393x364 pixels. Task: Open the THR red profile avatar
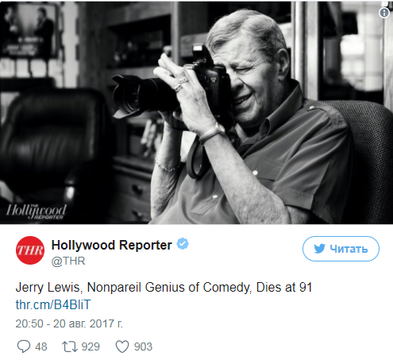(30, 250)
